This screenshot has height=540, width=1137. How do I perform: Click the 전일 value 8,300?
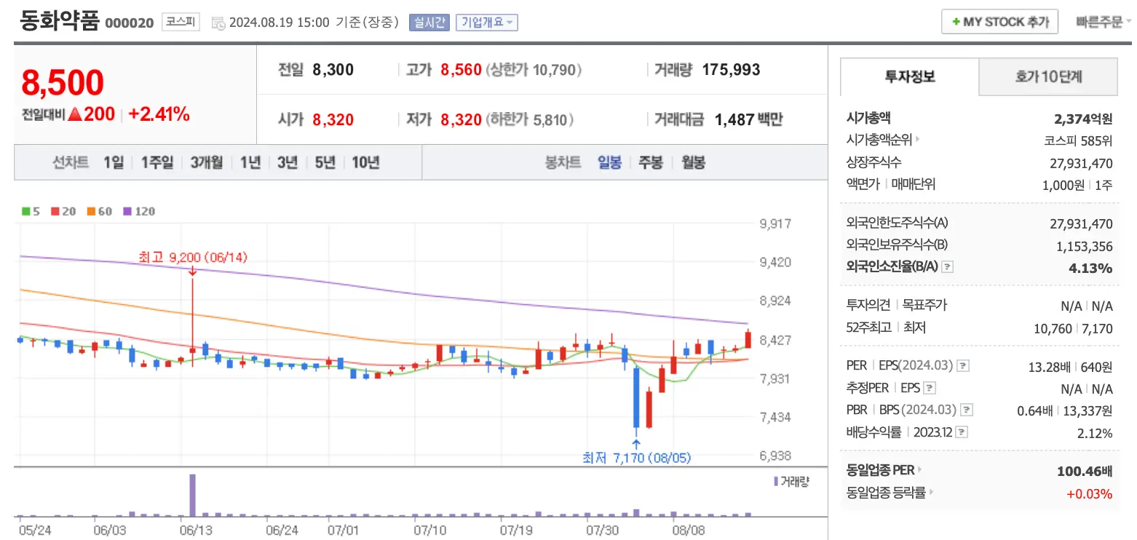(333, 70)
